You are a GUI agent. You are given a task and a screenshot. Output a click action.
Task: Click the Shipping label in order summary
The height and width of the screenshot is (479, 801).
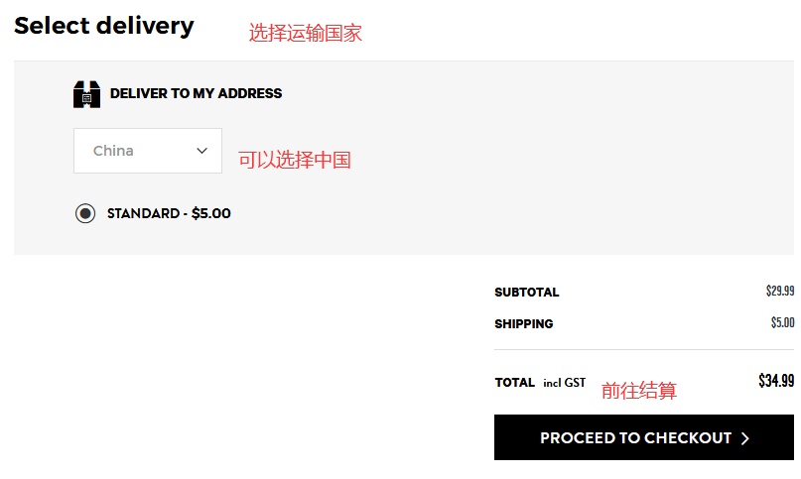[x=523, y=323]
